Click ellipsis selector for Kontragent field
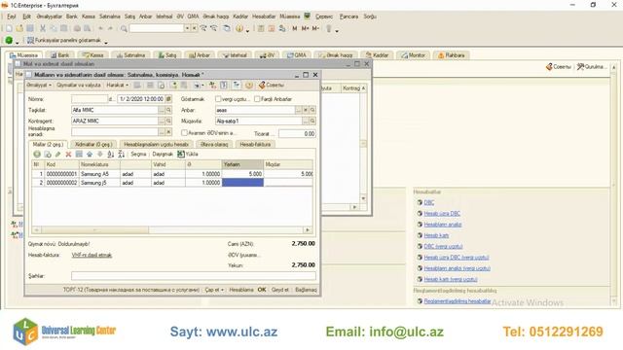The image size is (623, 350). [x=162, y=121]
